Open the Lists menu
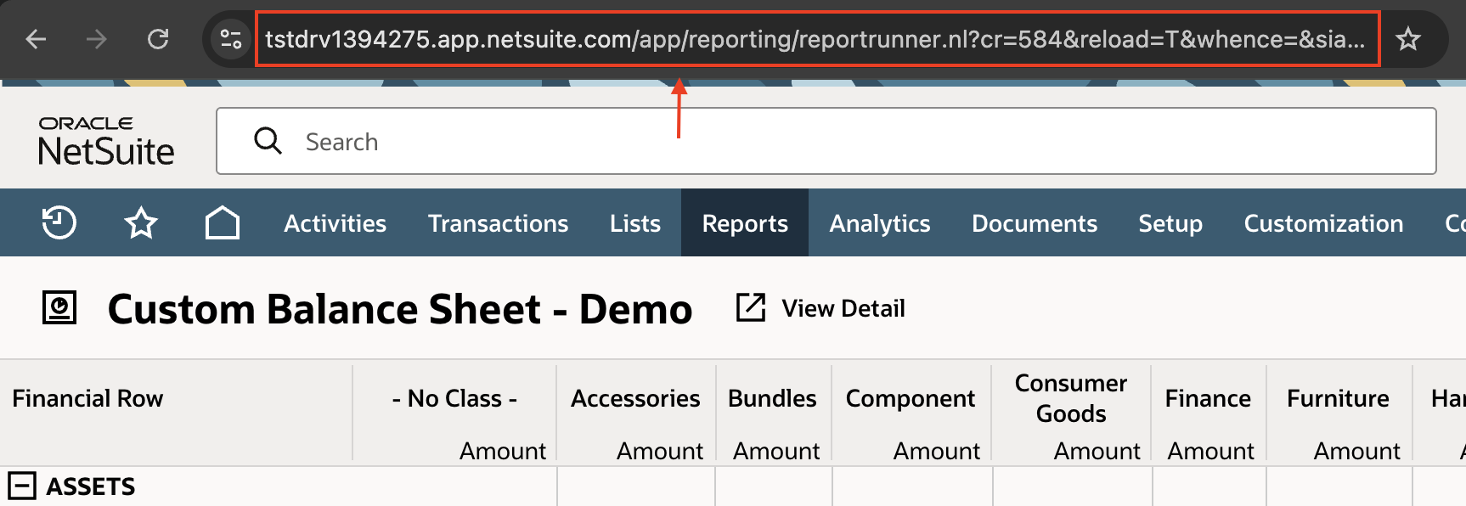This screenshot has height=506, width=1466. (634, 223)
